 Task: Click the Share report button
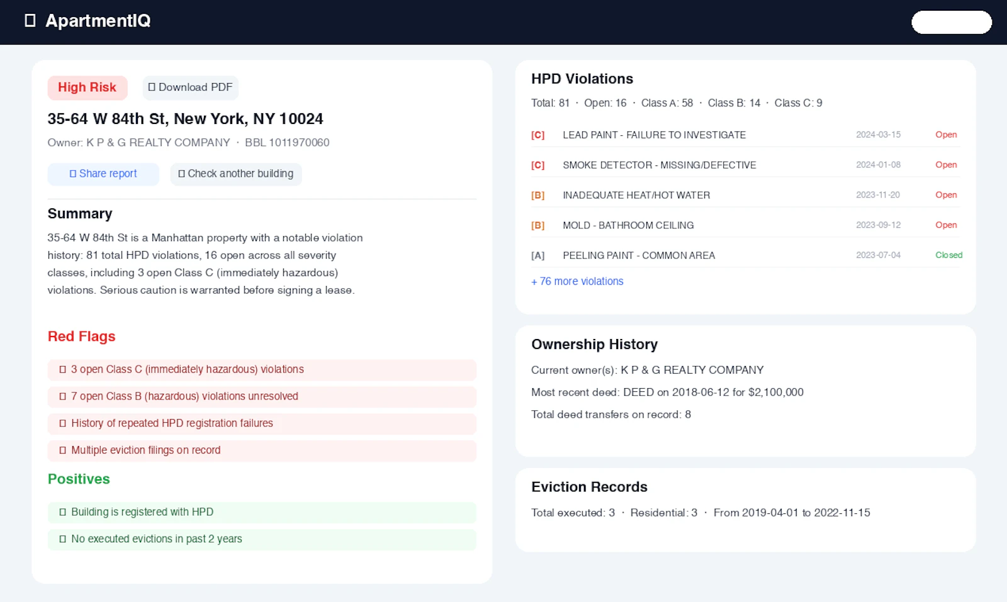pyautogui.click(x=103, y=174)
